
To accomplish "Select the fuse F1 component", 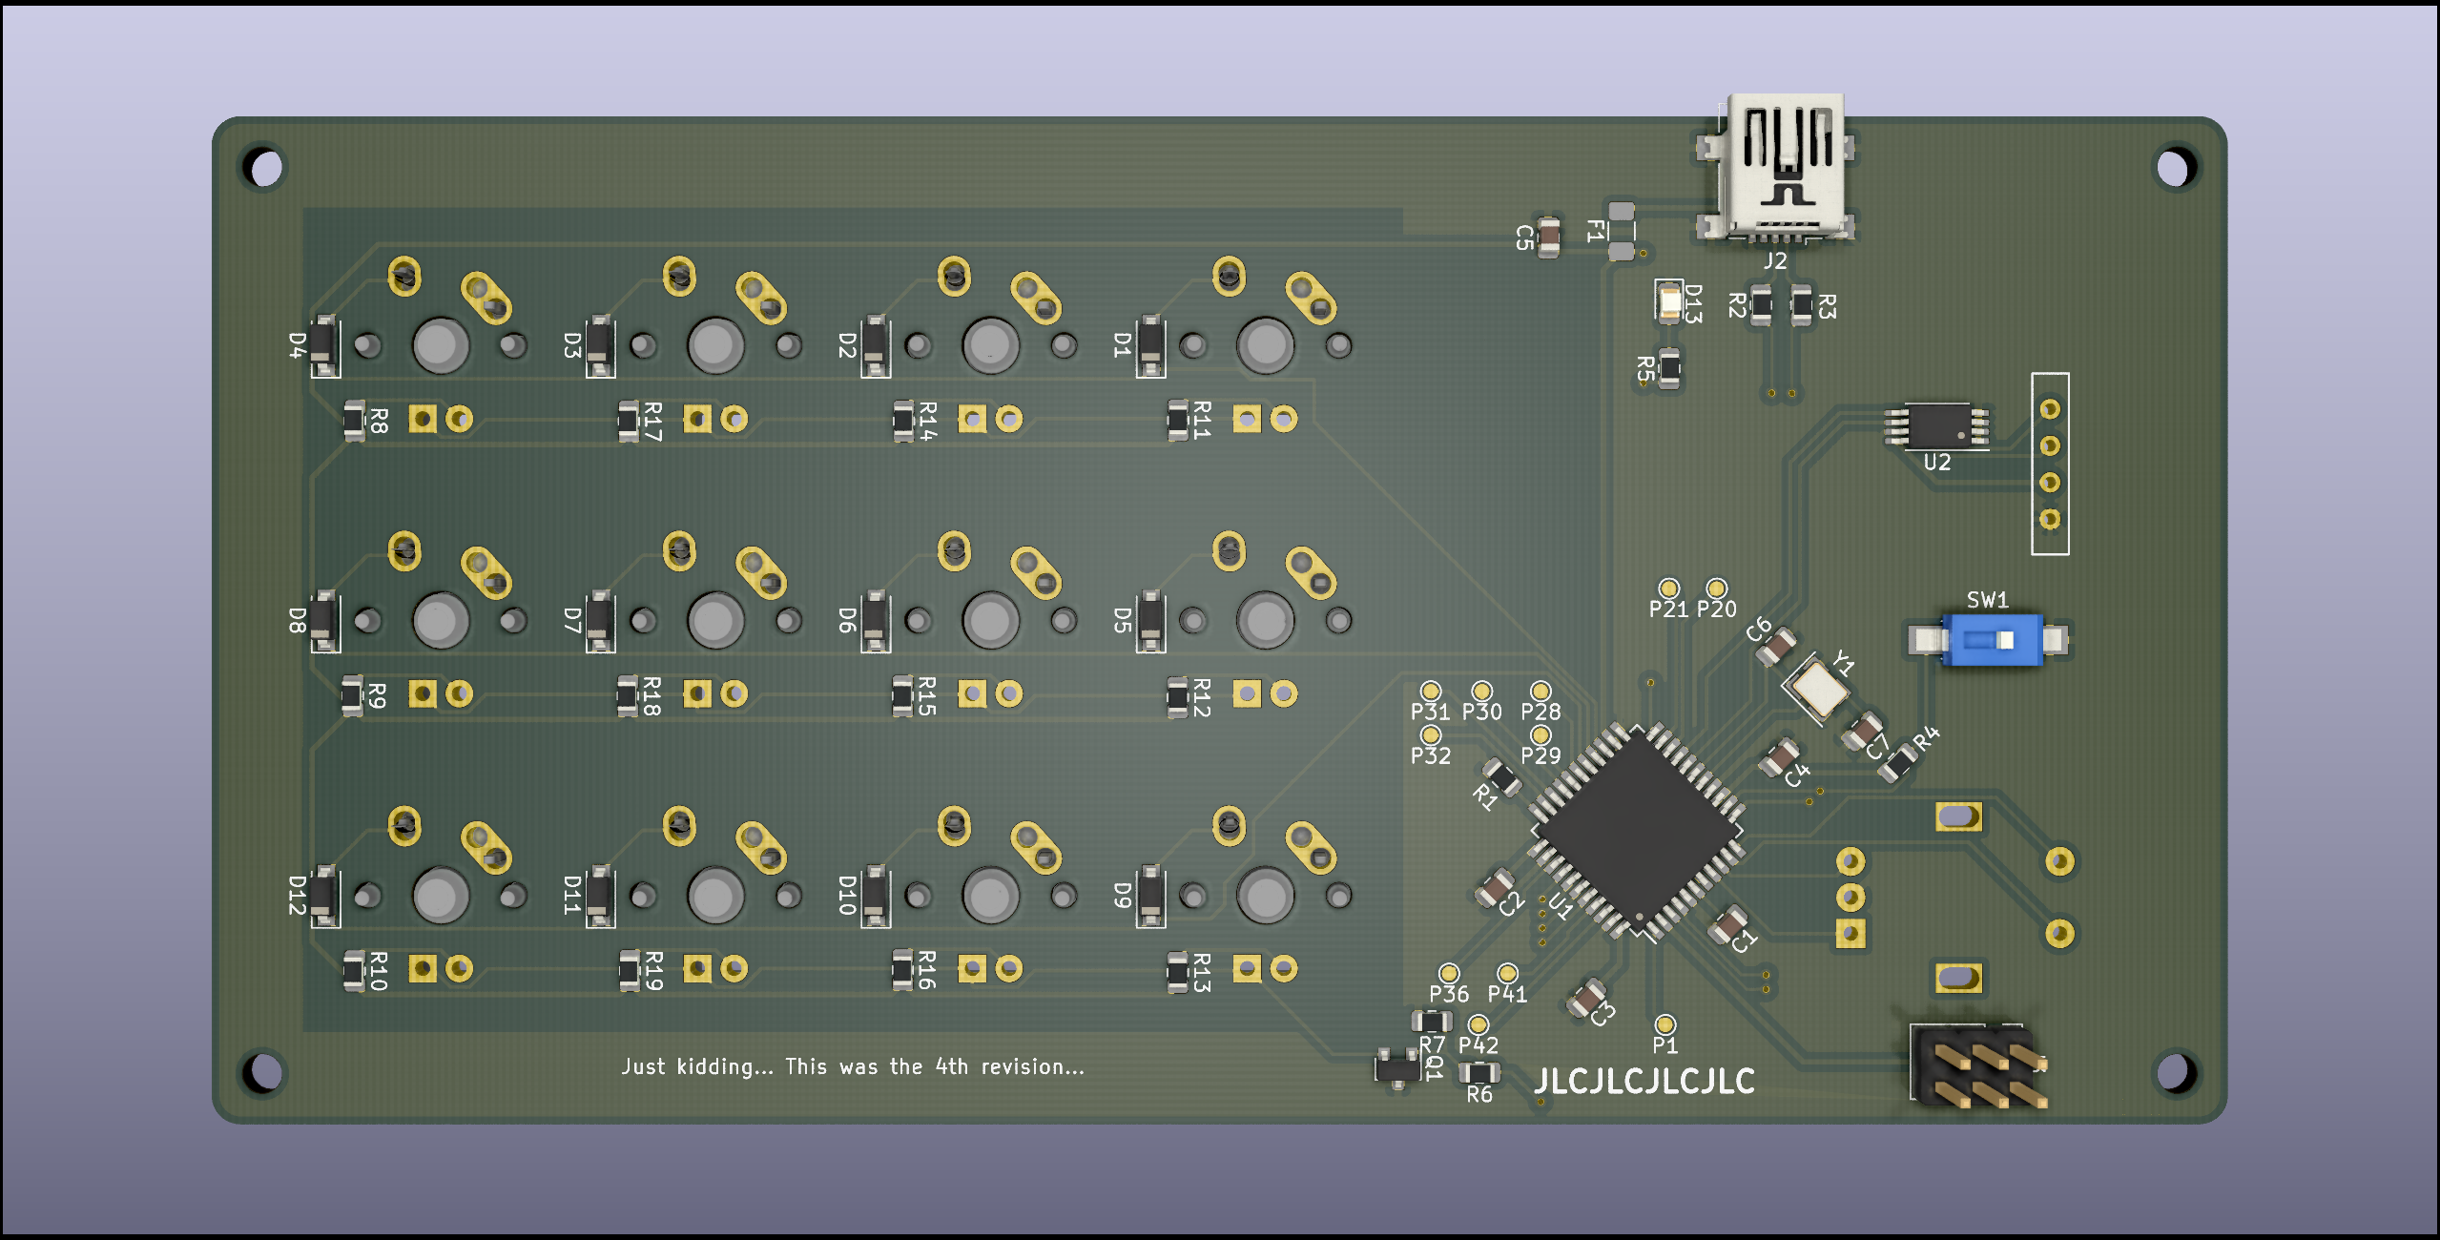I will point(1622,231).
